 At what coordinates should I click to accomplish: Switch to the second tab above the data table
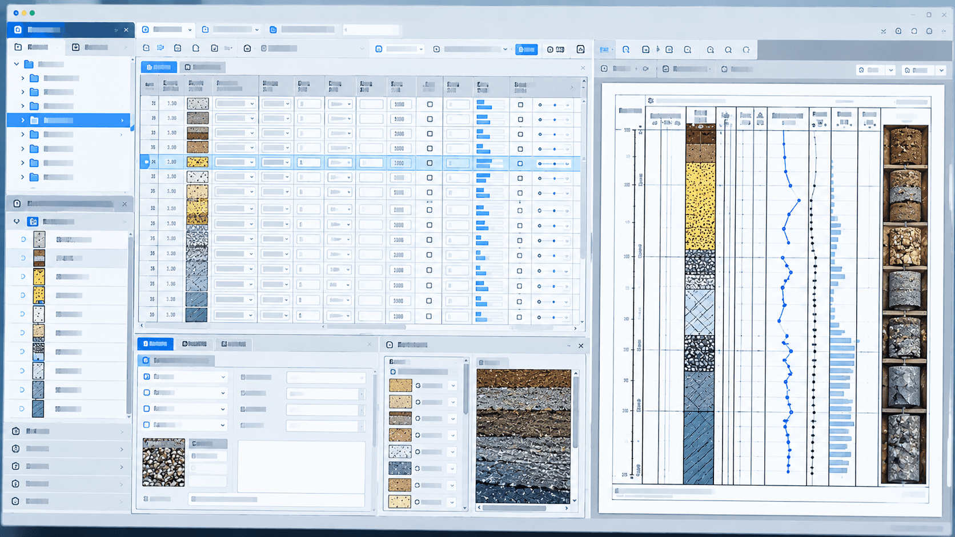tap(202, 67)
